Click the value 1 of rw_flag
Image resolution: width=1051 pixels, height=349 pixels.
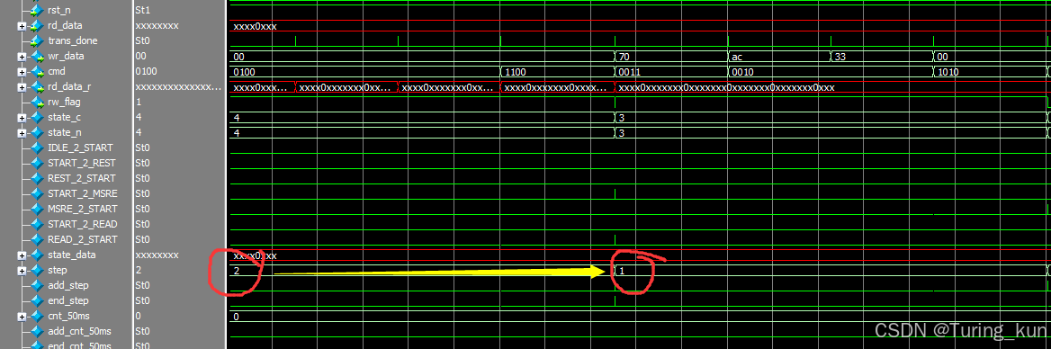tap(138, 103)
